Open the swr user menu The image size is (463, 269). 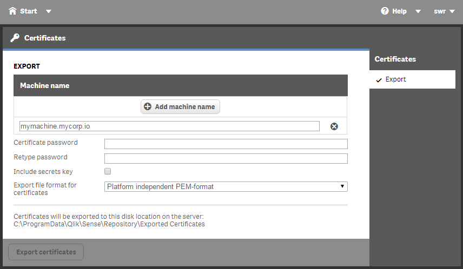coord(444,11)
